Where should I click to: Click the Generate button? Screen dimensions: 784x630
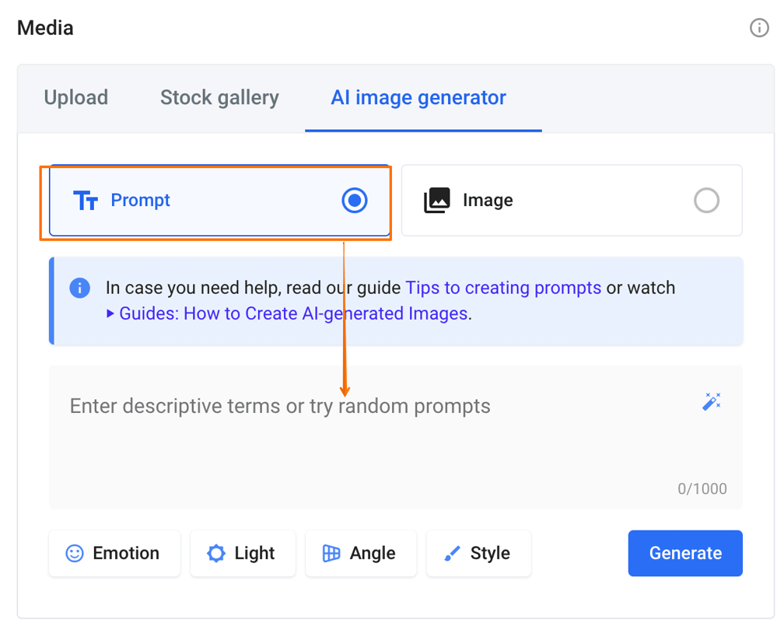tap(685, 553)
